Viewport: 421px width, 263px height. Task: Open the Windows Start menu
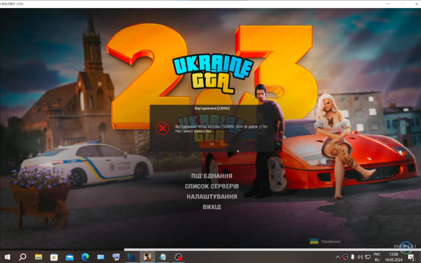8,257
